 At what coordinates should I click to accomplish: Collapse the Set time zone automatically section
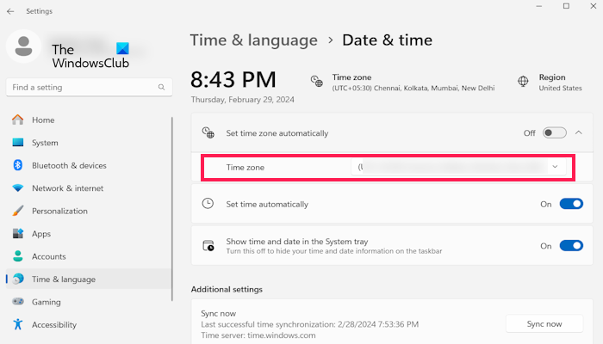(x=579, y=133)
